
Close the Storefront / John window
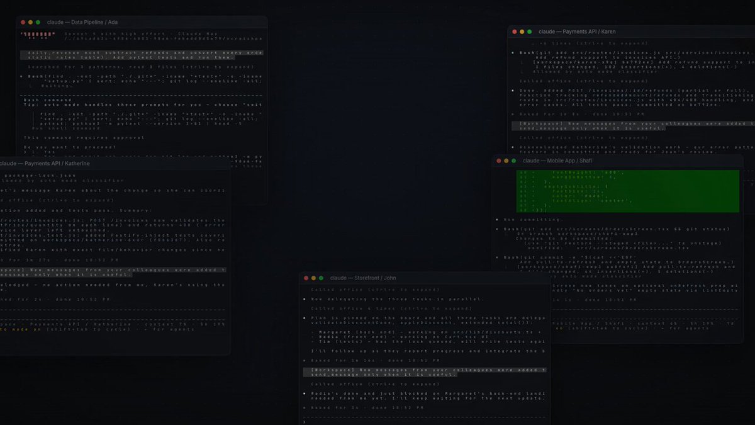306,278
